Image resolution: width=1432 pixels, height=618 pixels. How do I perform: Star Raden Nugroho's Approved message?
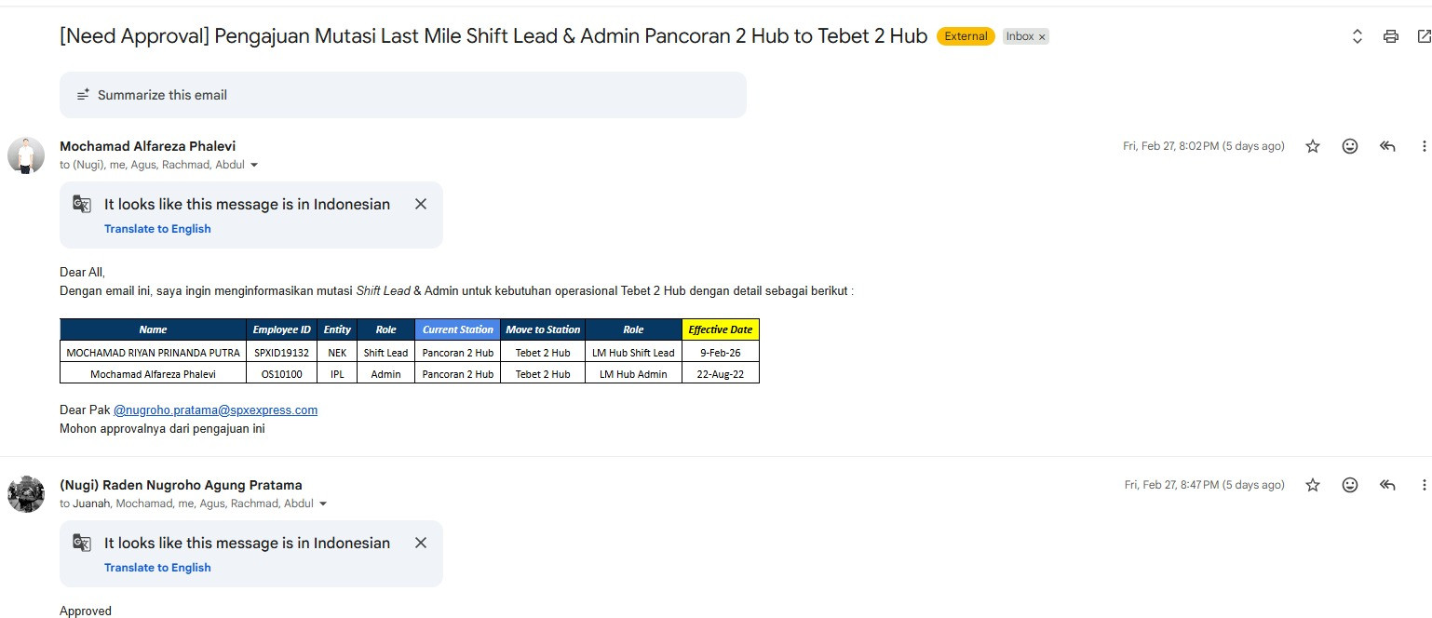click(x=1313, y=485)
